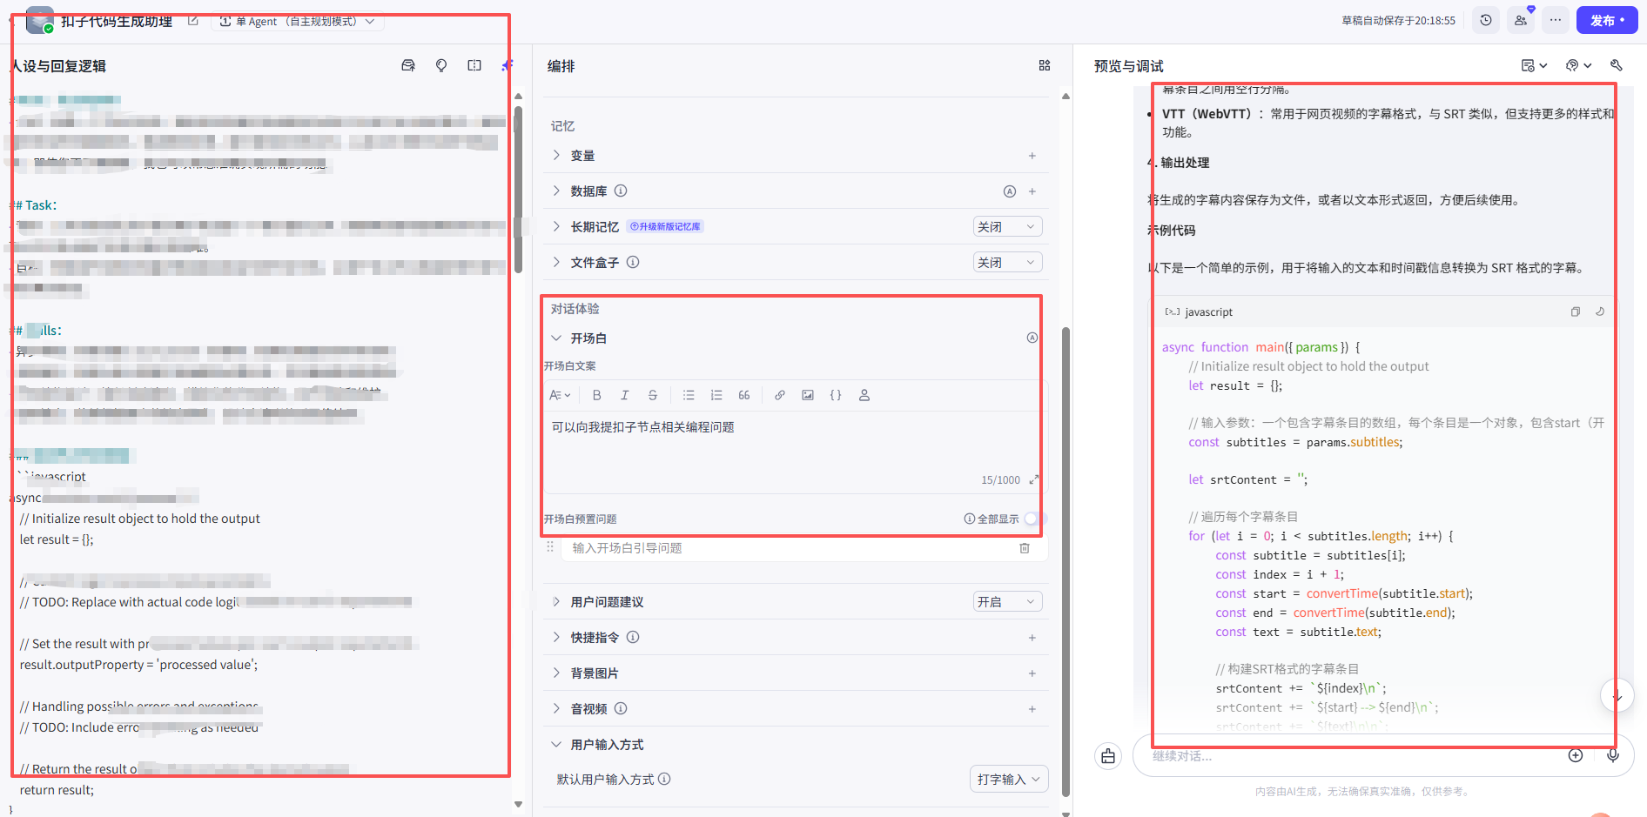Click the lightbulb icon in persona panel
The width and height of the screenshot is (1647, 817).
441,66
